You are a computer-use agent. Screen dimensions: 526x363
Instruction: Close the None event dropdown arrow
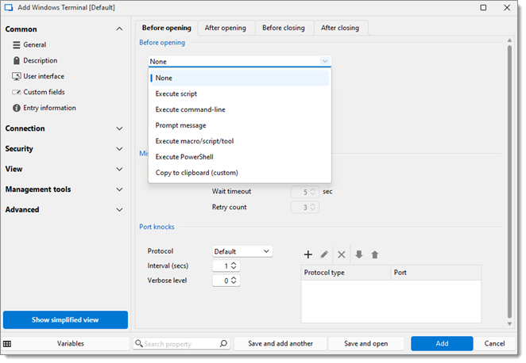tap(325, 61)
